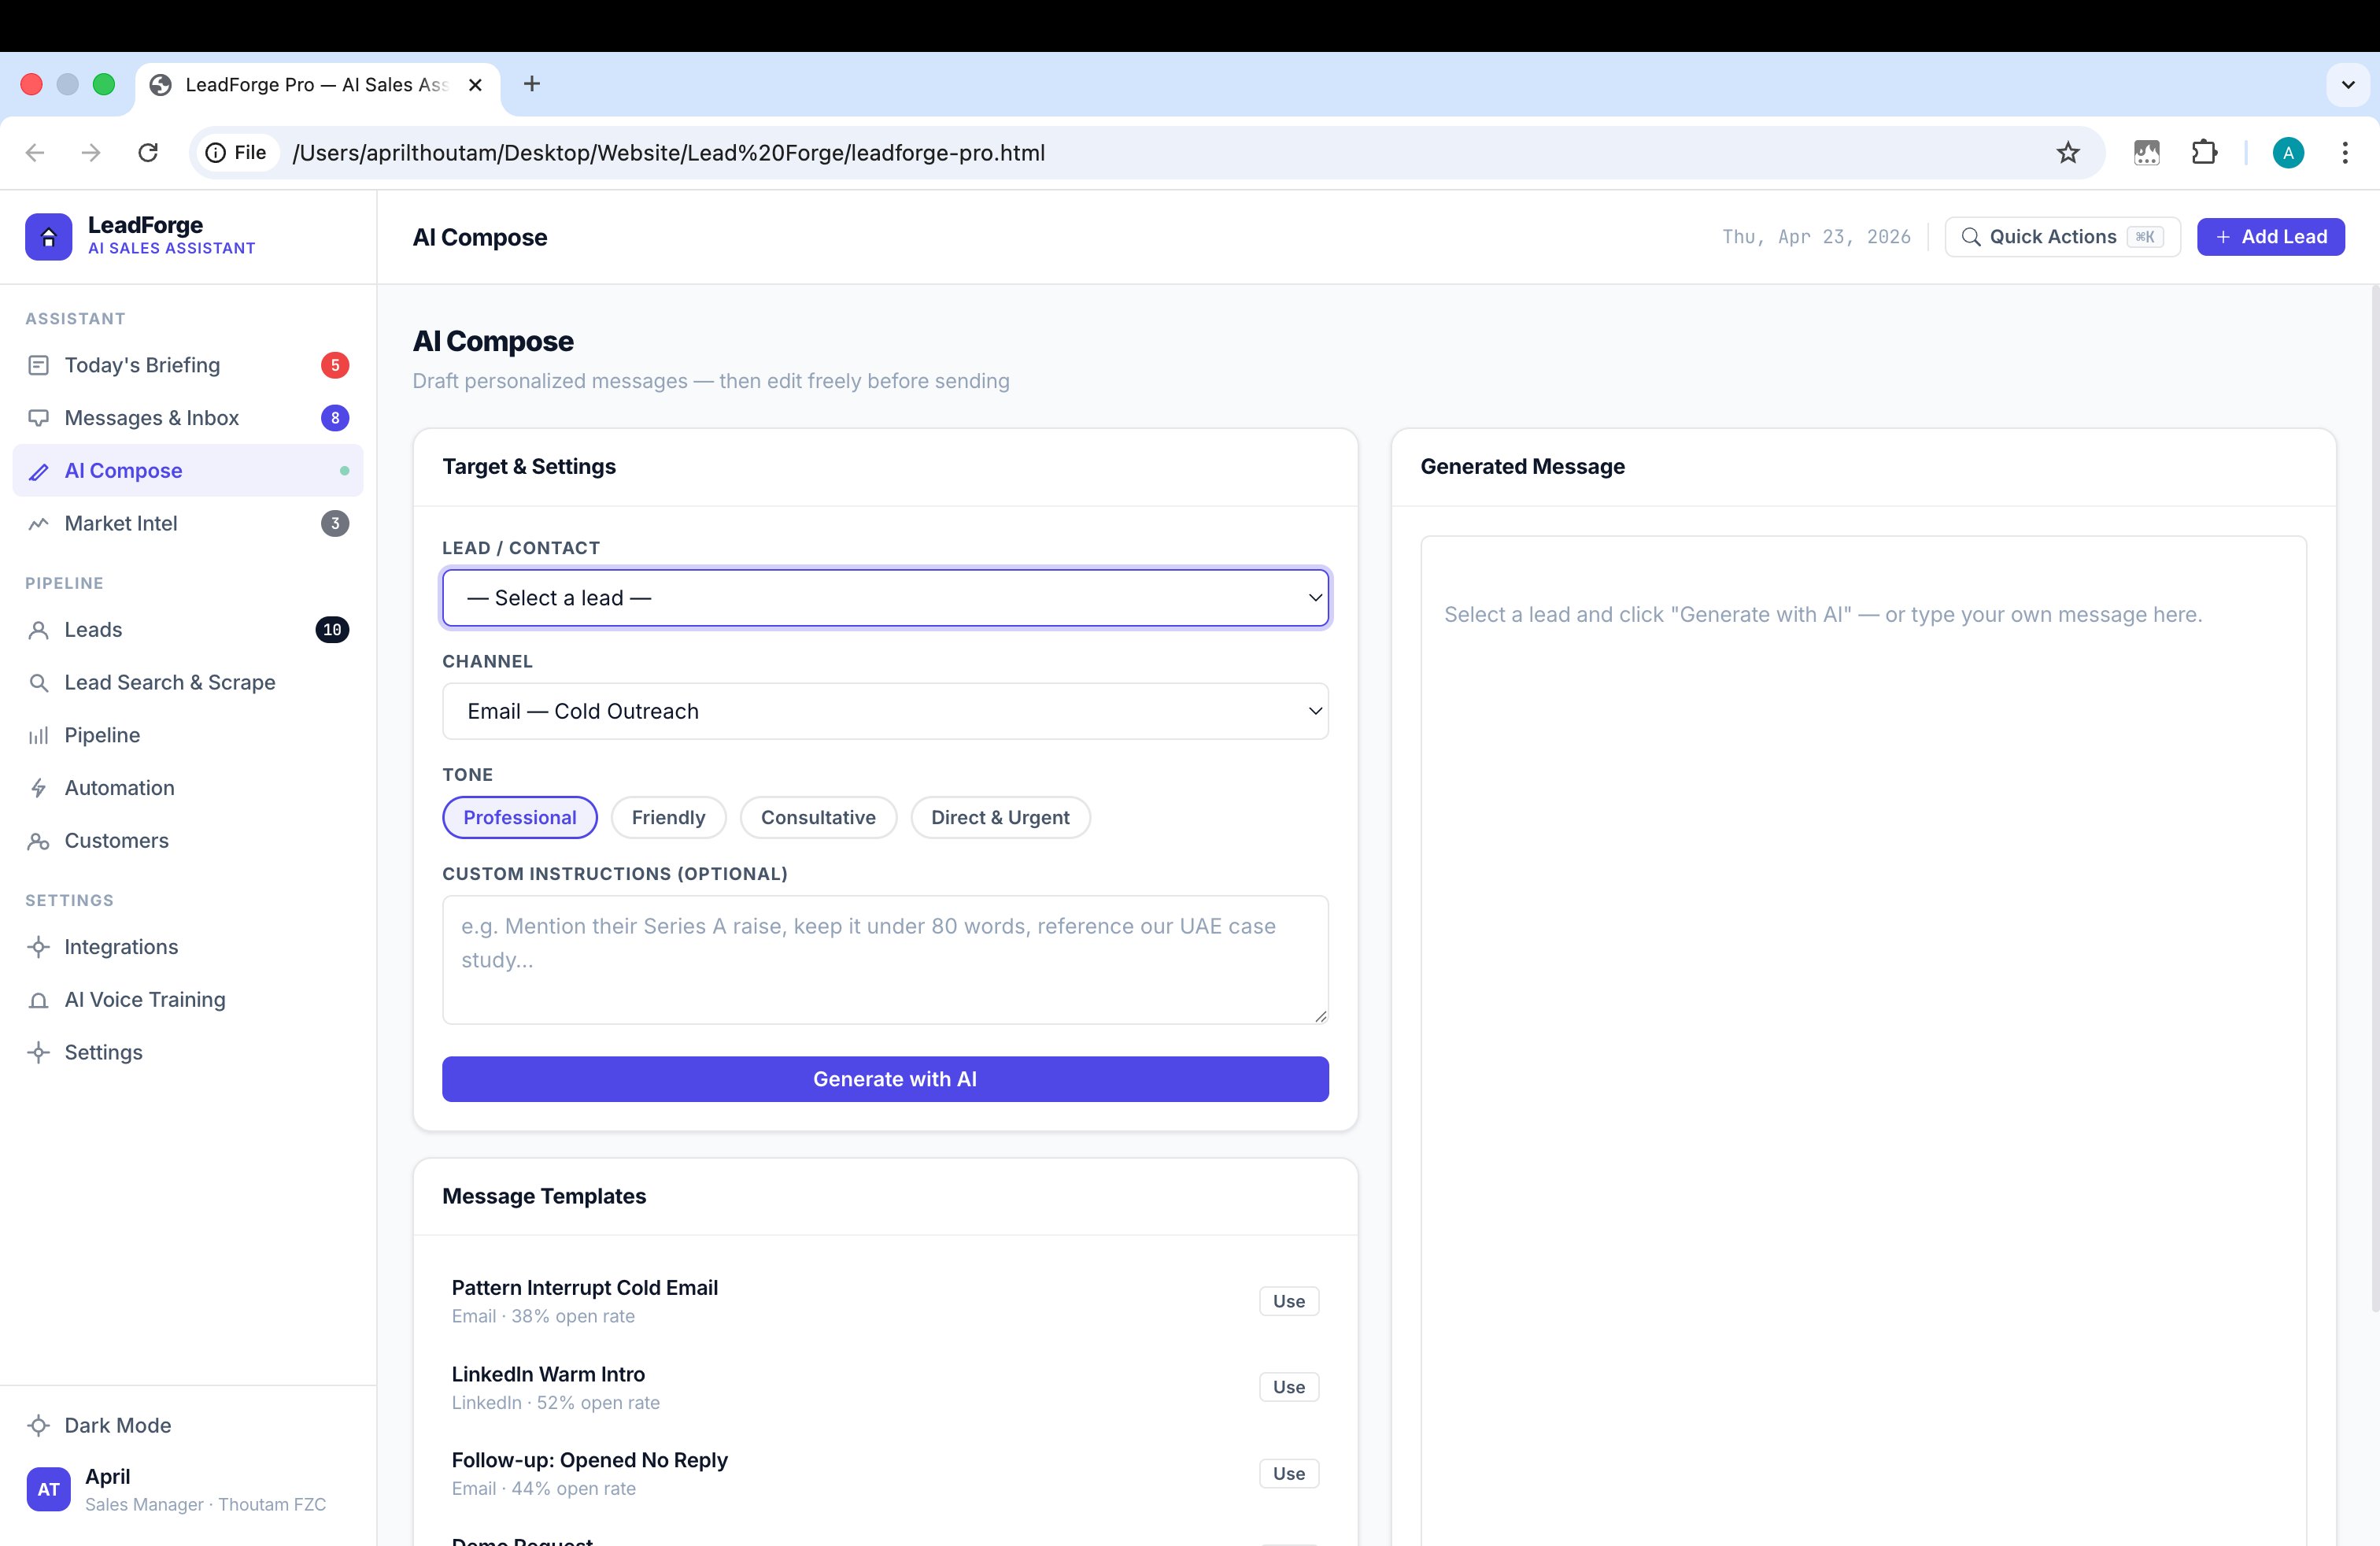Screen dimensions: 2380x1546
Task: Open Today's Briefing from sidebar
Action: click(142, 365)
